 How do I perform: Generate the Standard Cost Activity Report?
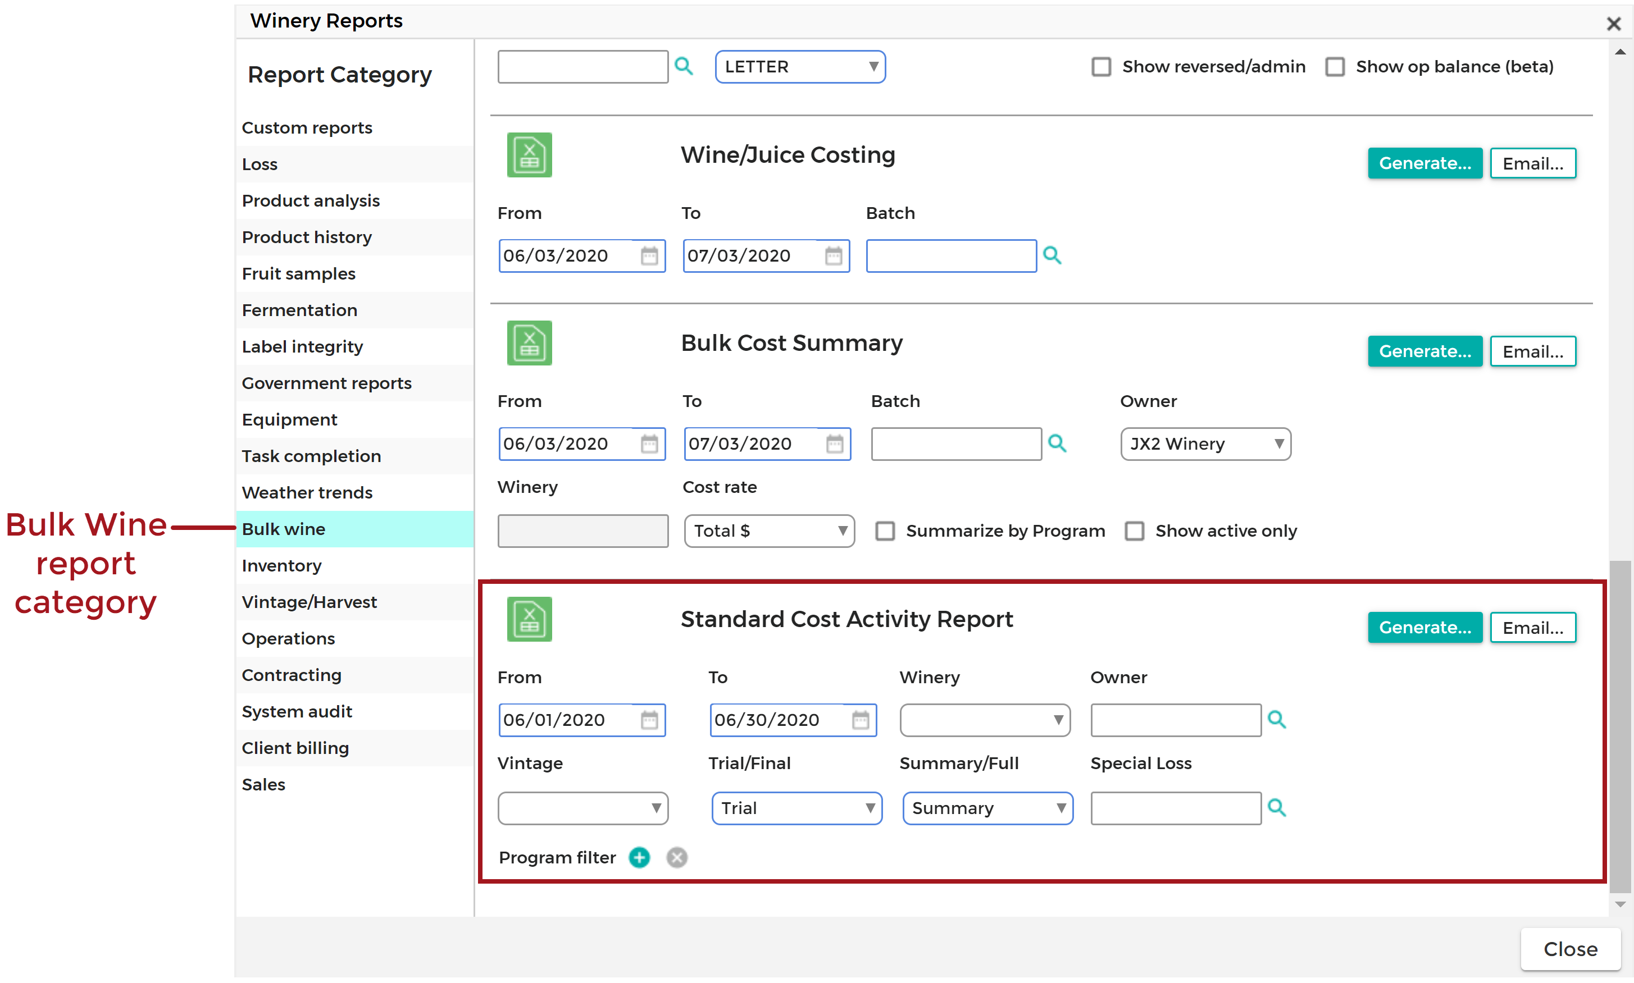coord(1424,628)
